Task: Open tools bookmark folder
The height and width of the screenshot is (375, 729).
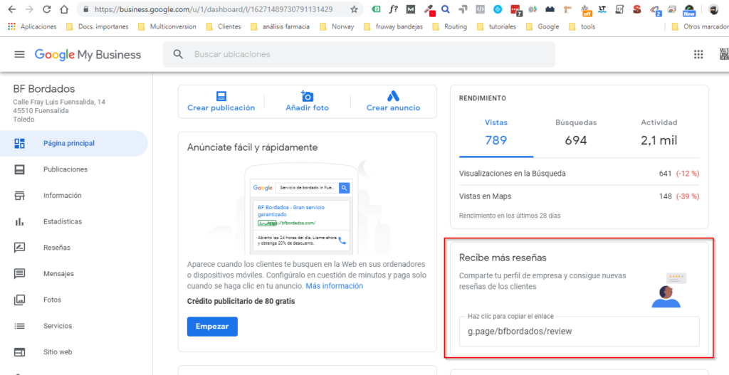Action: [582, 26]
